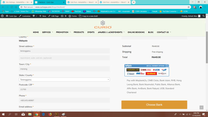
Task: Click the Town / City field
Action: [x=64, y=69]
